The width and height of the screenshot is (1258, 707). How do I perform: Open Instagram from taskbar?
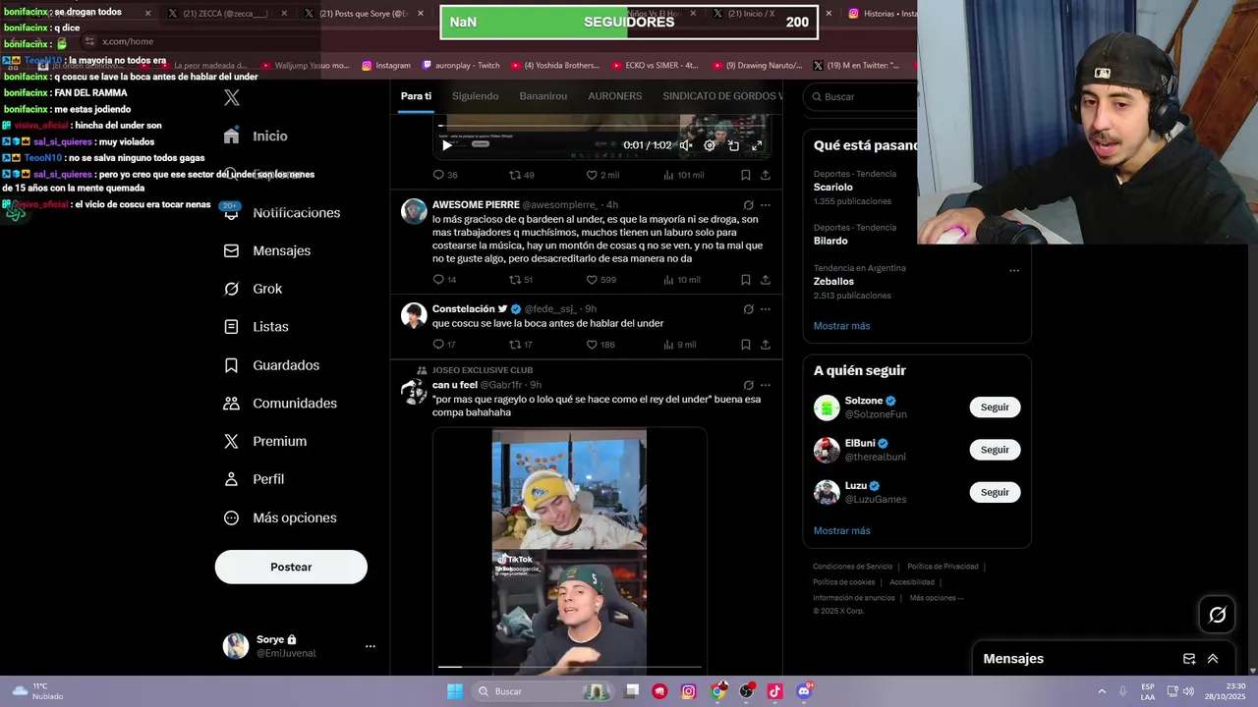point(688,691)
